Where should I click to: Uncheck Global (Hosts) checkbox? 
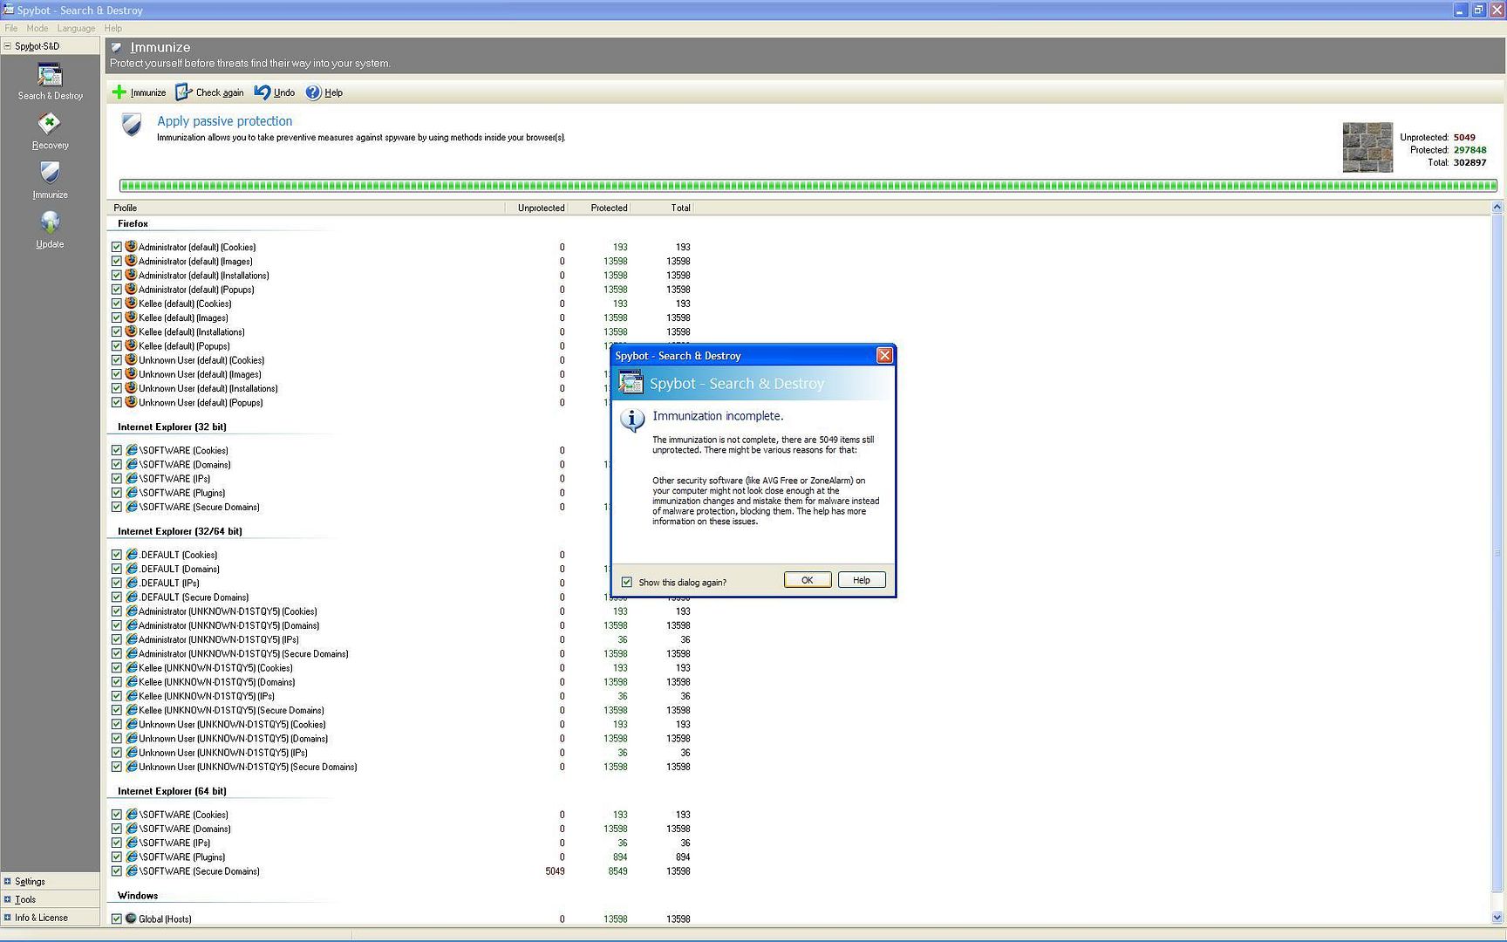pos(117,919)
